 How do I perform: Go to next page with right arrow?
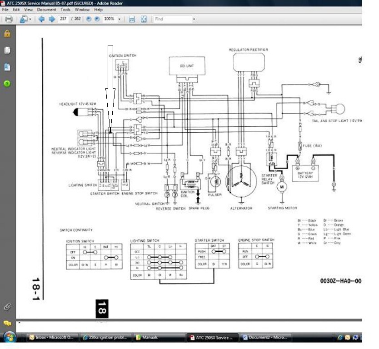51,20
